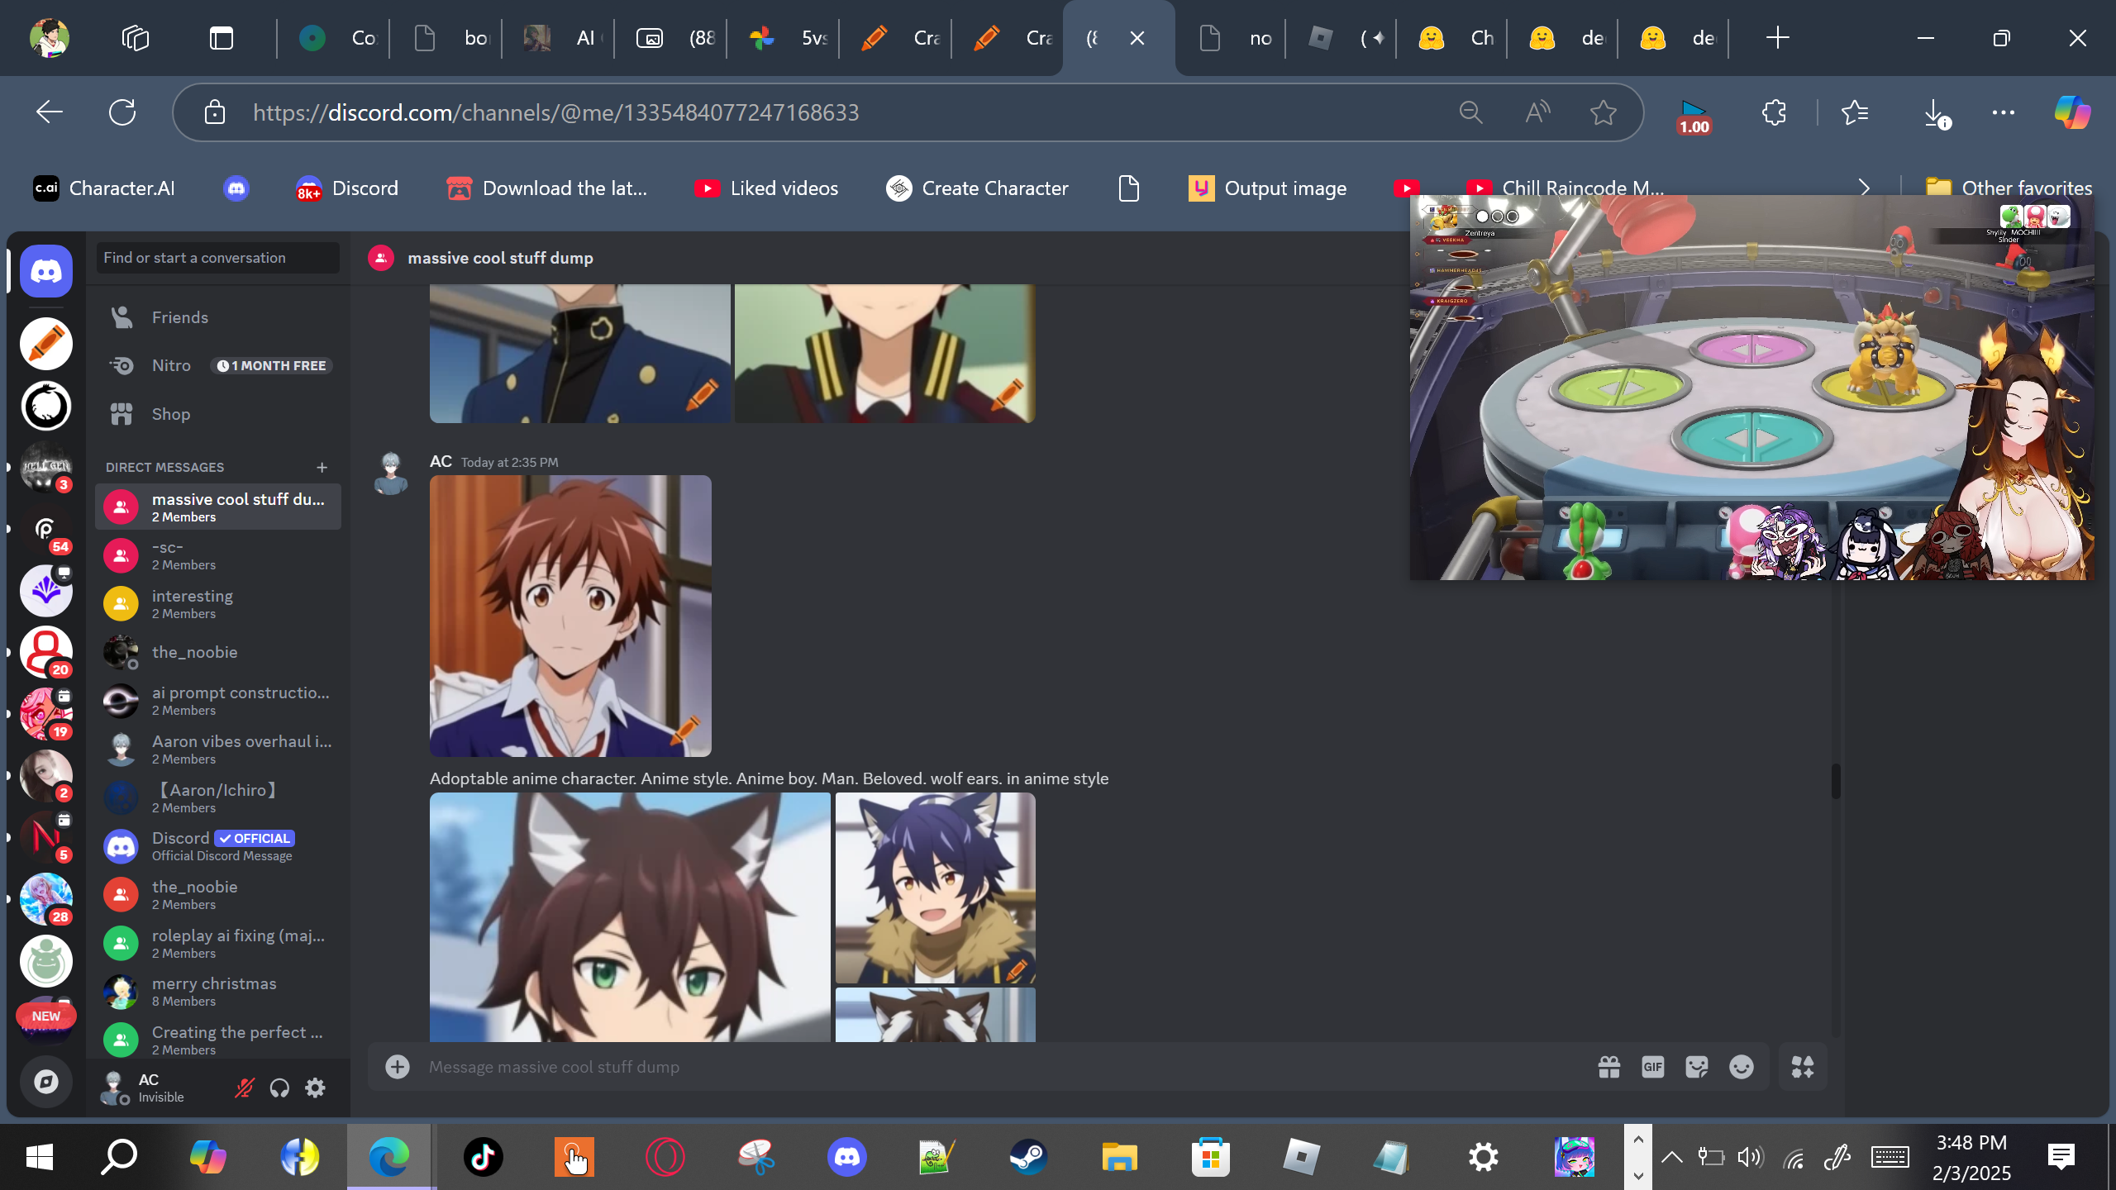Open the server with the 20 notification badge

pyautogui.click(x=46, y=652)
